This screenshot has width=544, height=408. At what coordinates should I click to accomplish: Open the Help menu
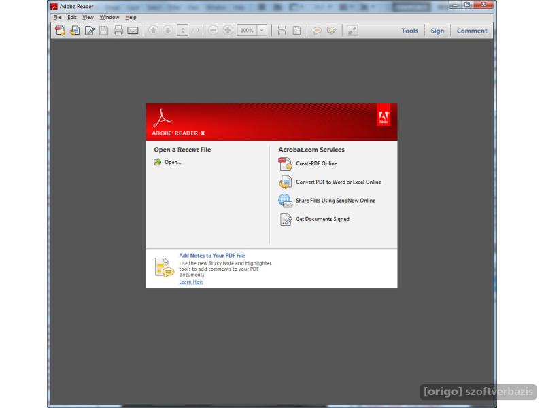coord(131,17)
